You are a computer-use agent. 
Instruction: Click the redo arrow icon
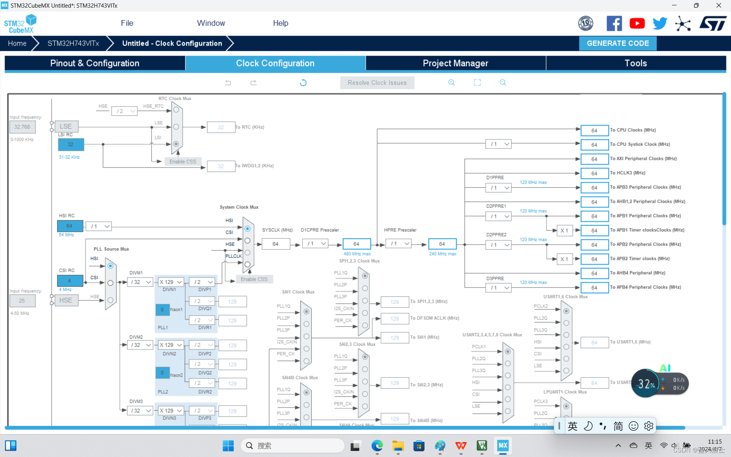point(253,82)
